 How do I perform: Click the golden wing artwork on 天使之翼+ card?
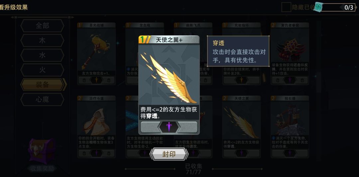coord(169,78)
